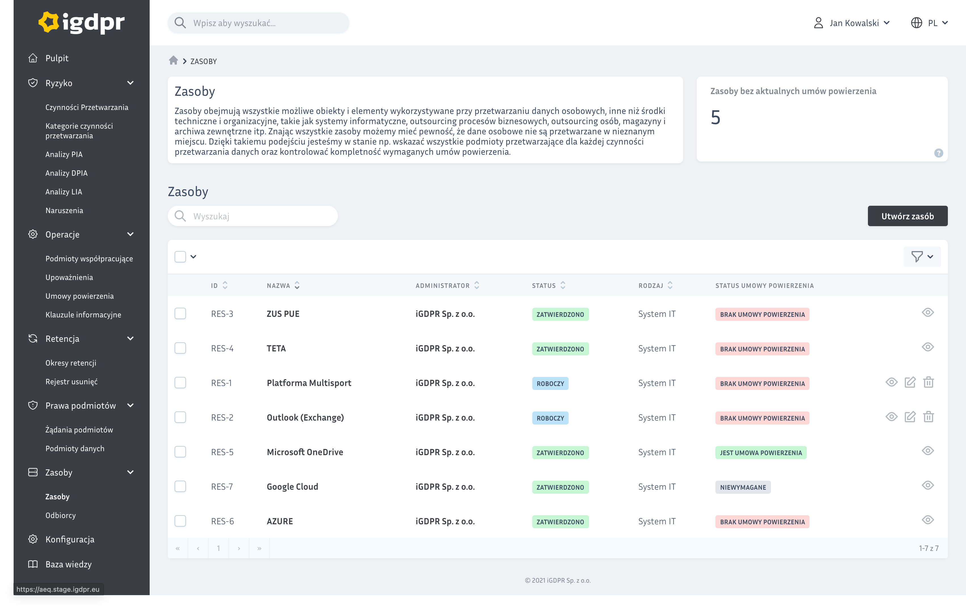966x611 pixels.
Task: Collapse the Ryzyko sidebar section
Action: click(130, 83)
